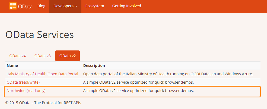The image size is (267, 109).
Task: Click the OData Services page heading
Action: [x=40, y=35]
